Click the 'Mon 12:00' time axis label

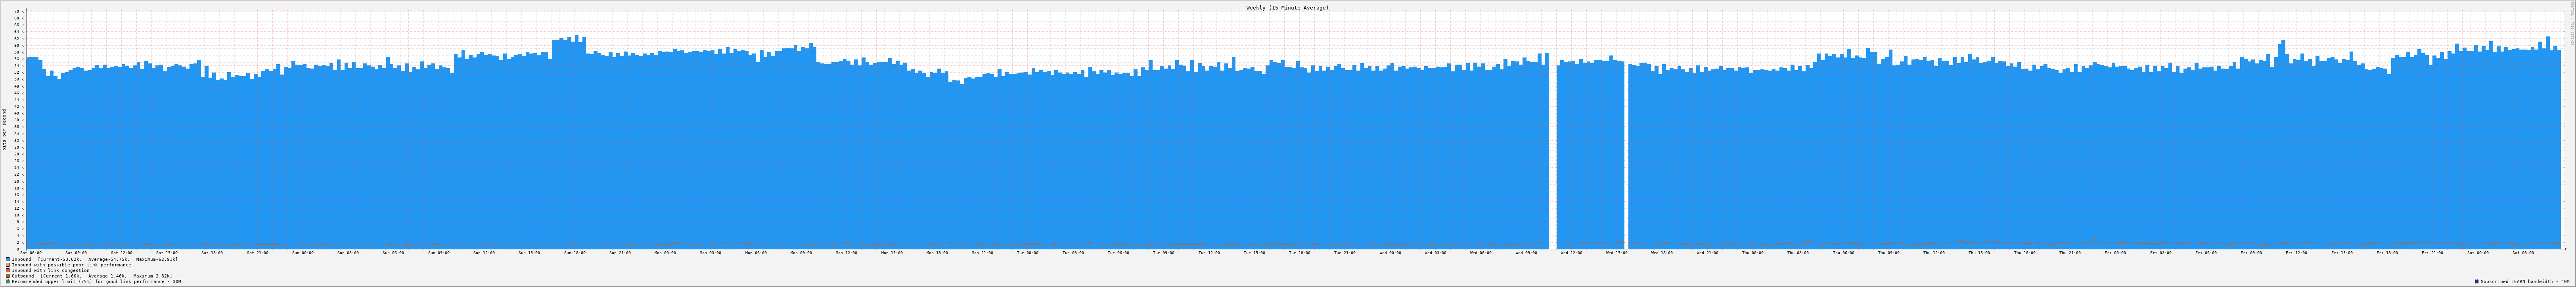pyautogui.click(x=846, y=253)
